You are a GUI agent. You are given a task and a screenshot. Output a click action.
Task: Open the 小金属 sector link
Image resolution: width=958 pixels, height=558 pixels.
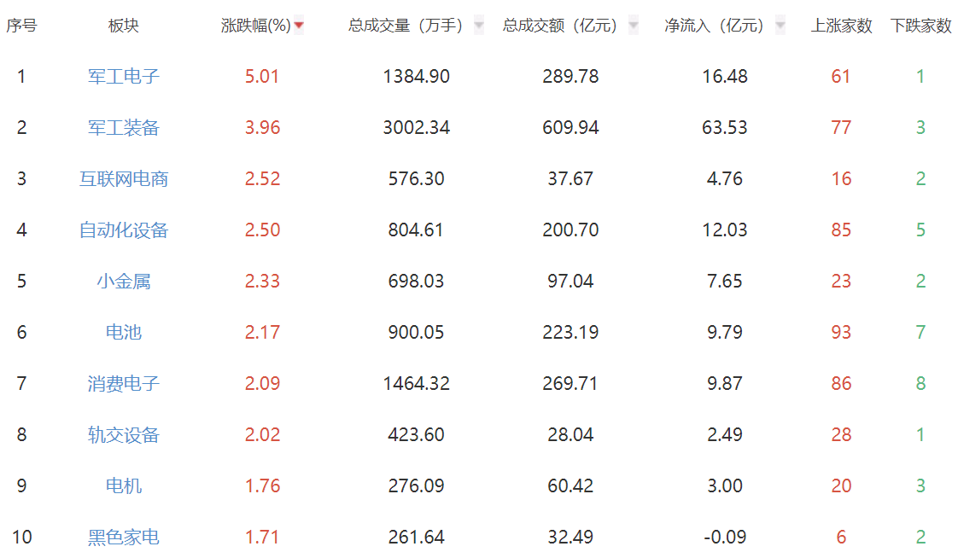(124, 282)
